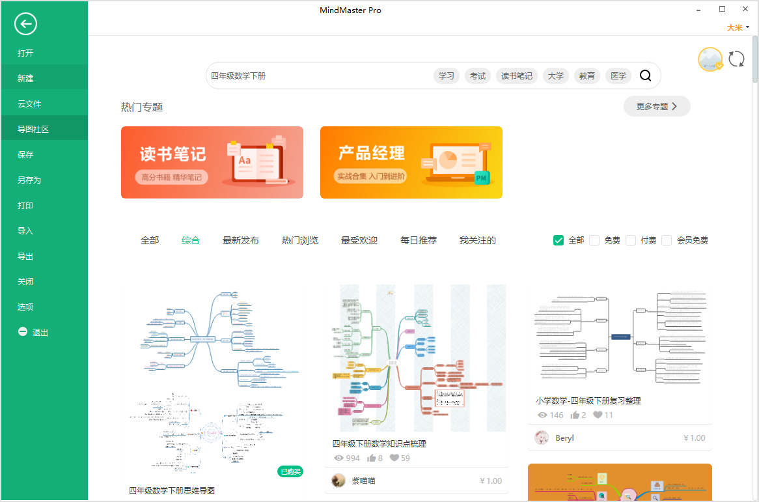Click the magnifier search icon
This screenshot has width=759, height=502.
click(645, 76)
